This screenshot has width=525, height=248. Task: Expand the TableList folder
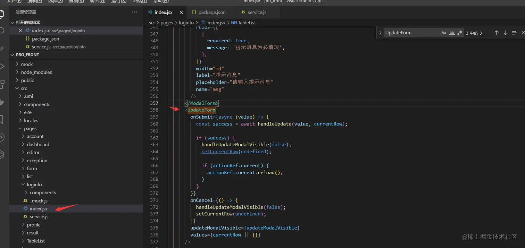coord(36,241)
